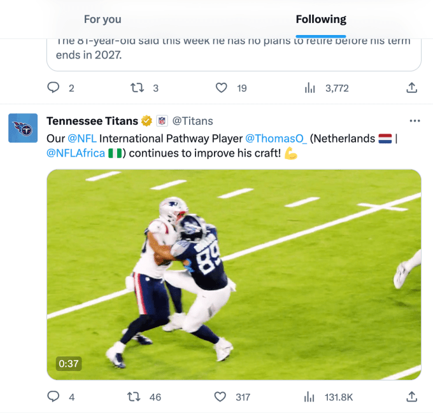Share the Tennessee Titans tweet
The height and width of the screenshot is (413, 433).
tap(411, 397)
